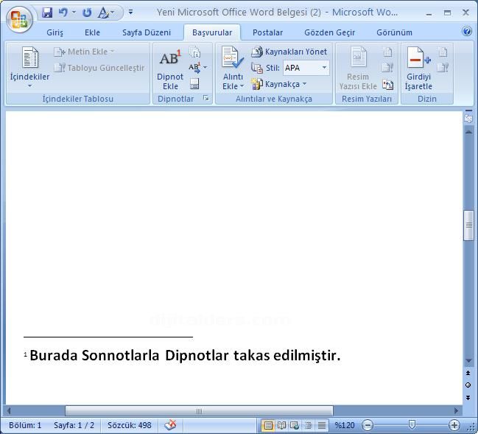This screenshot has width=478, height=434.
Task: Save document using quick access icon
Action: (48, 13)
